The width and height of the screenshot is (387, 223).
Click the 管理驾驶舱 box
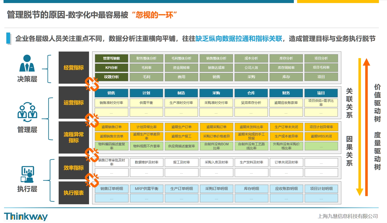[111, 58]
